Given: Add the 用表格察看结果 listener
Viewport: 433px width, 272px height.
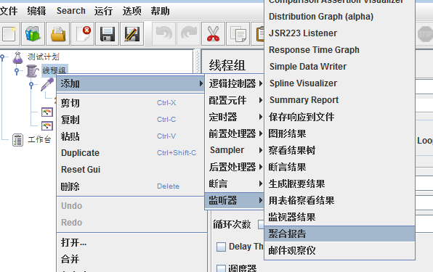Looking at the screenshot, I should pos(340,200).
